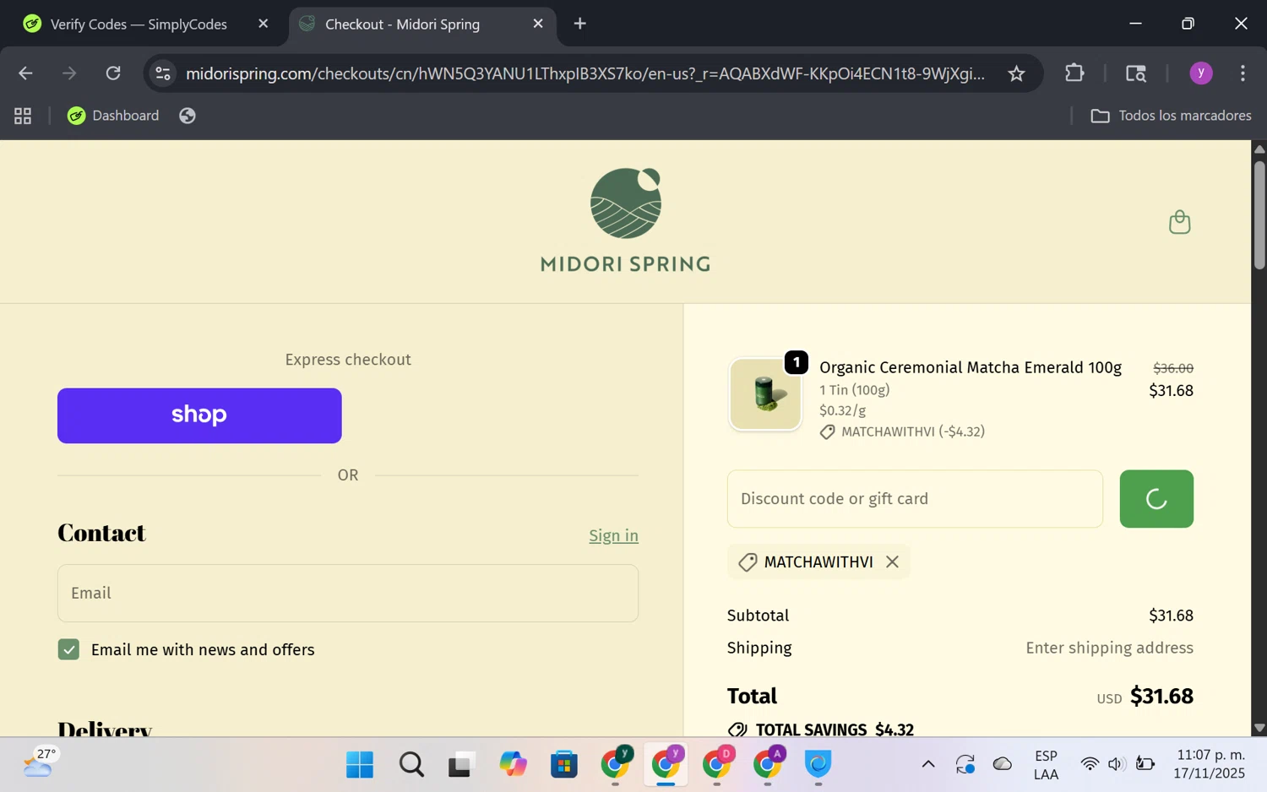The width and height of the screenshot is (1267, 792).
Task: Pay with the Shop express checkout button
Action: pyautogui.click(x=199, y=415)
